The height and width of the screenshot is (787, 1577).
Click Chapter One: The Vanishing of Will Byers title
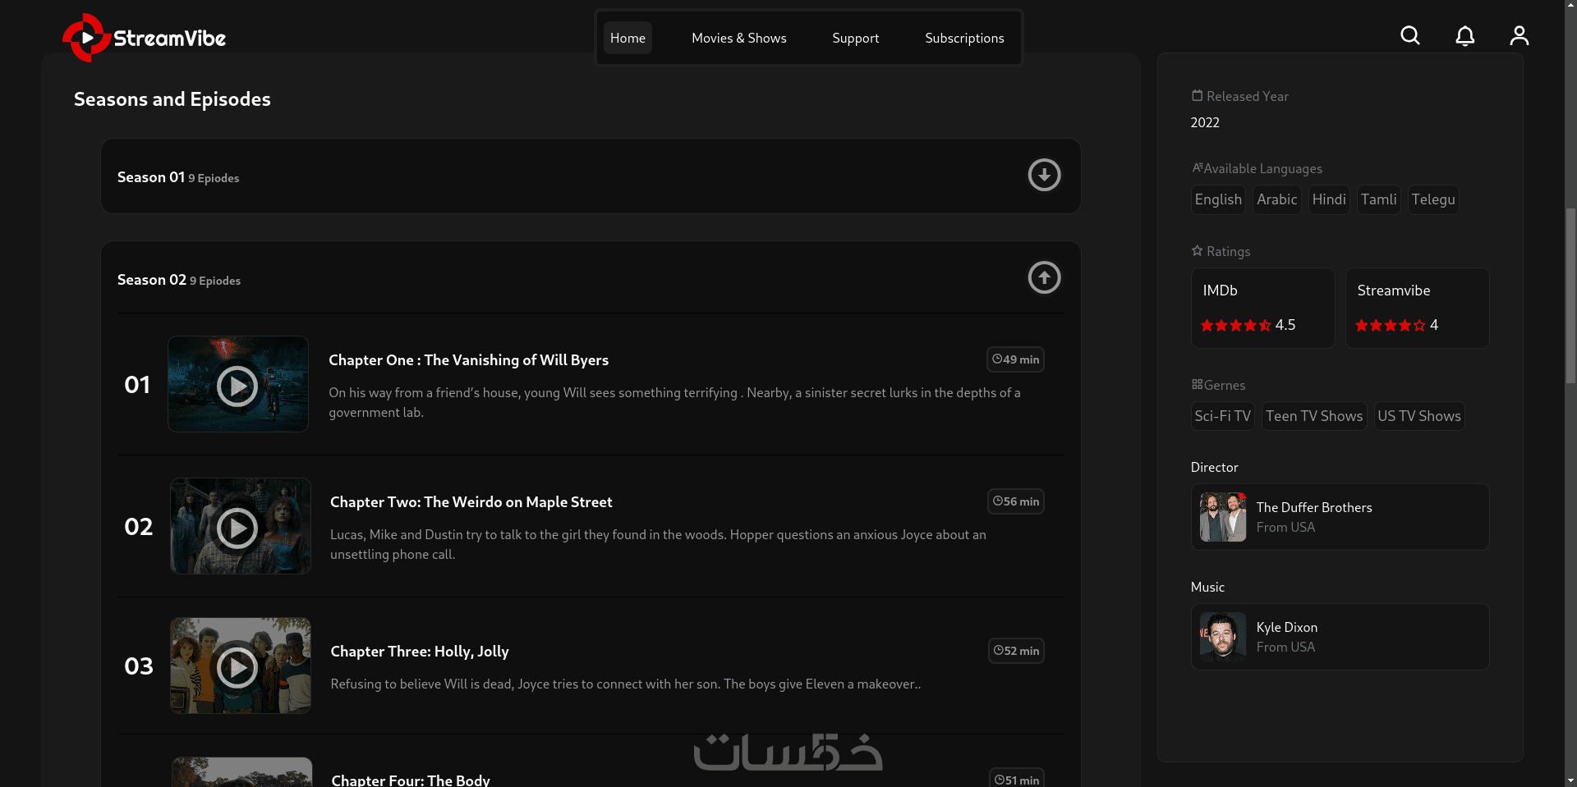pos(468,359)
